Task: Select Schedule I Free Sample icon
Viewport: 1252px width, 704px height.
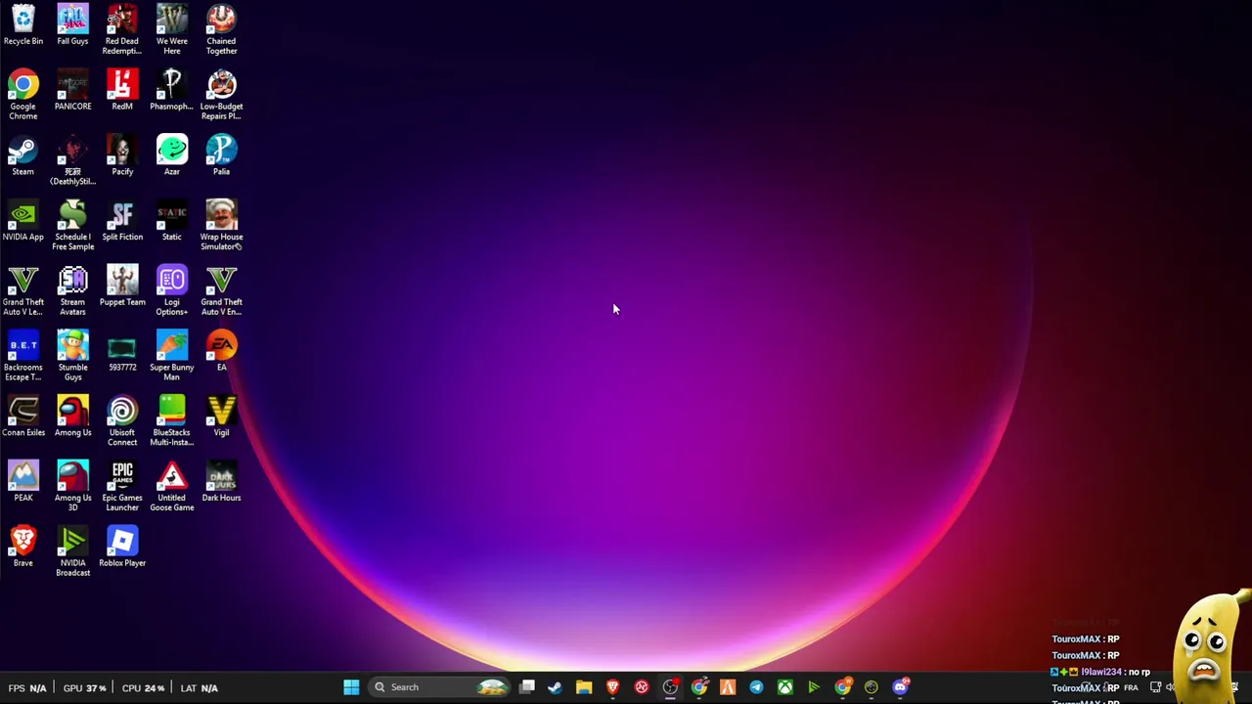Action: point(72,226)
